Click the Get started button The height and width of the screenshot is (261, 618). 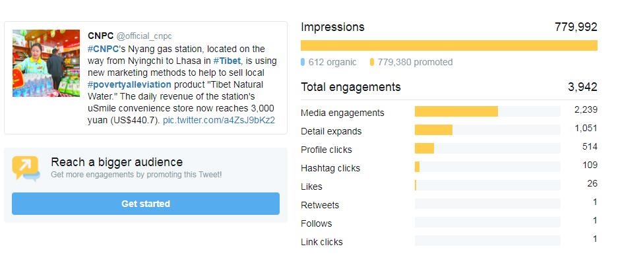click(x=146, y=204)
